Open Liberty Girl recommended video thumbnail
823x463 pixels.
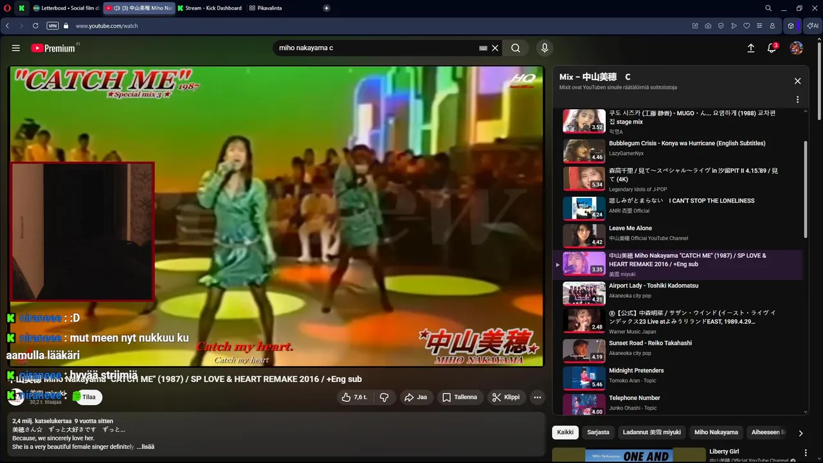click(x=629, y=455)
